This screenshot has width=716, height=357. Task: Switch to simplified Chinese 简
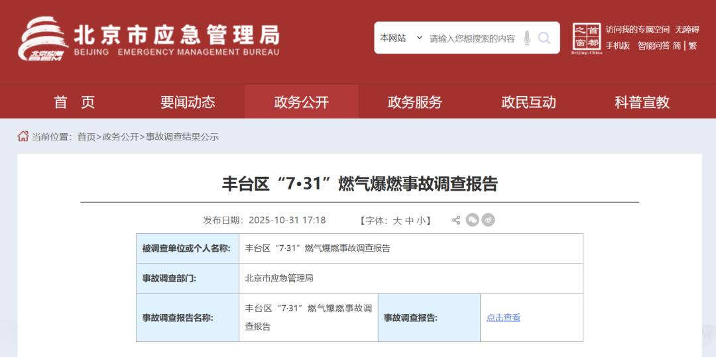677,46
